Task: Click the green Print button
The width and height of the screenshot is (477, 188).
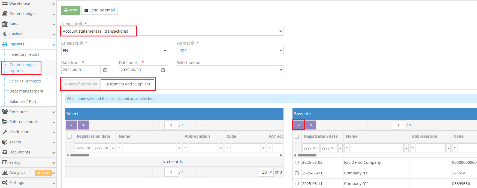Action: (71, 10)
